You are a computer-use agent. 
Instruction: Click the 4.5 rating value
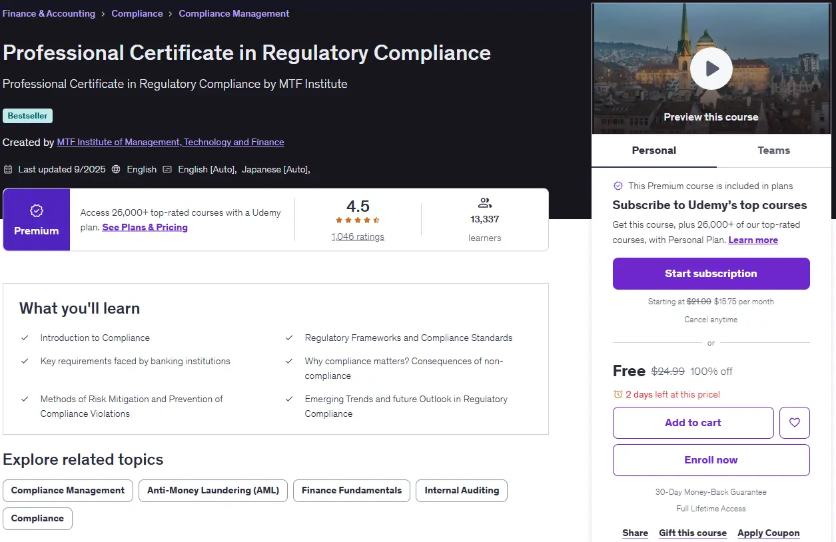(358, 206)
